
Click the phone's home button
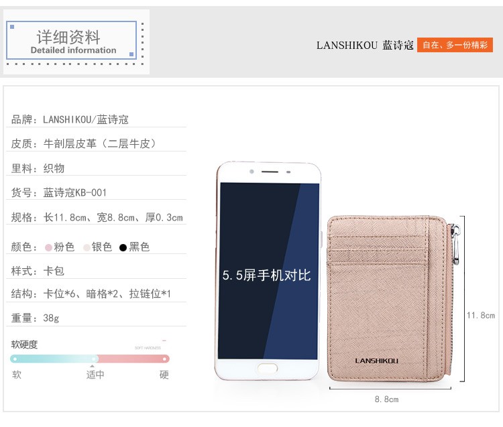point(267,368)
